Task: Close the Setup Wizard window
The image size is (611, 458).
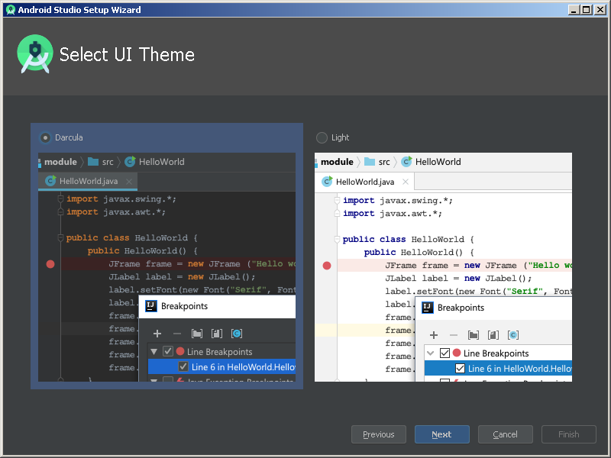Action: [600, 10]
